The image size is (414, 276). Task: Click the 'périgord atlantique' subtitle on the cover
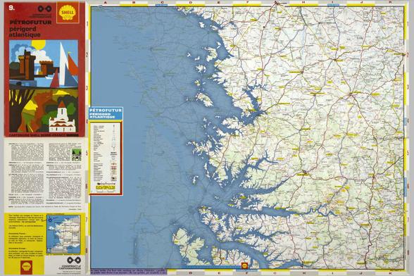tap(25, 32)
